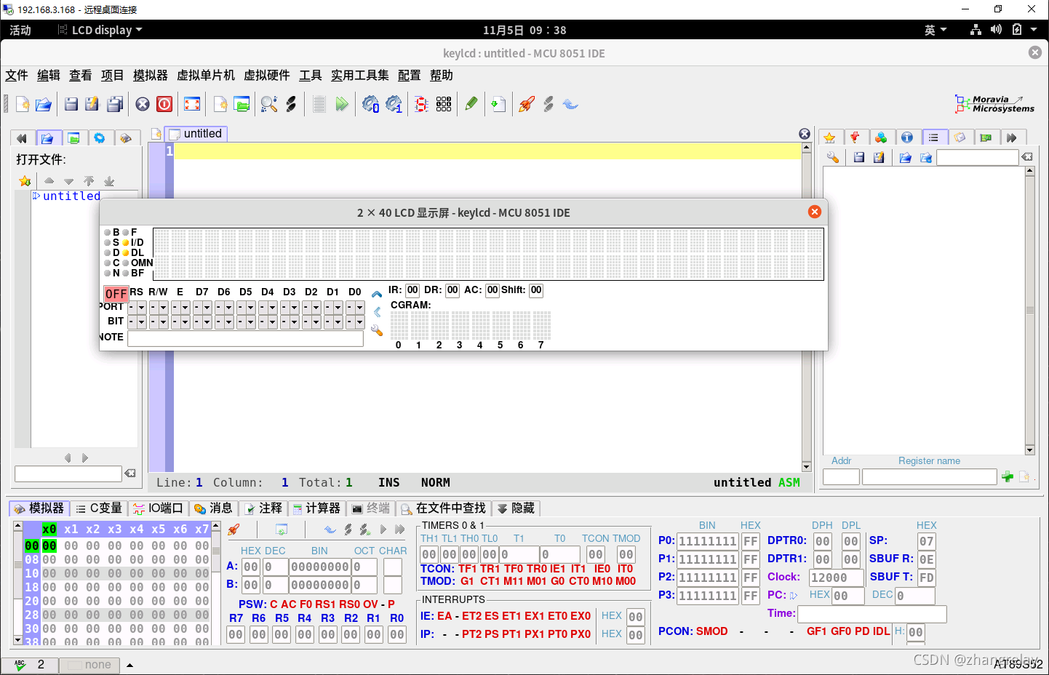Click the wrench configure icon in LCD window
Image resolution: width=1049 pixels, height=675 pixels.
point(377,330)
